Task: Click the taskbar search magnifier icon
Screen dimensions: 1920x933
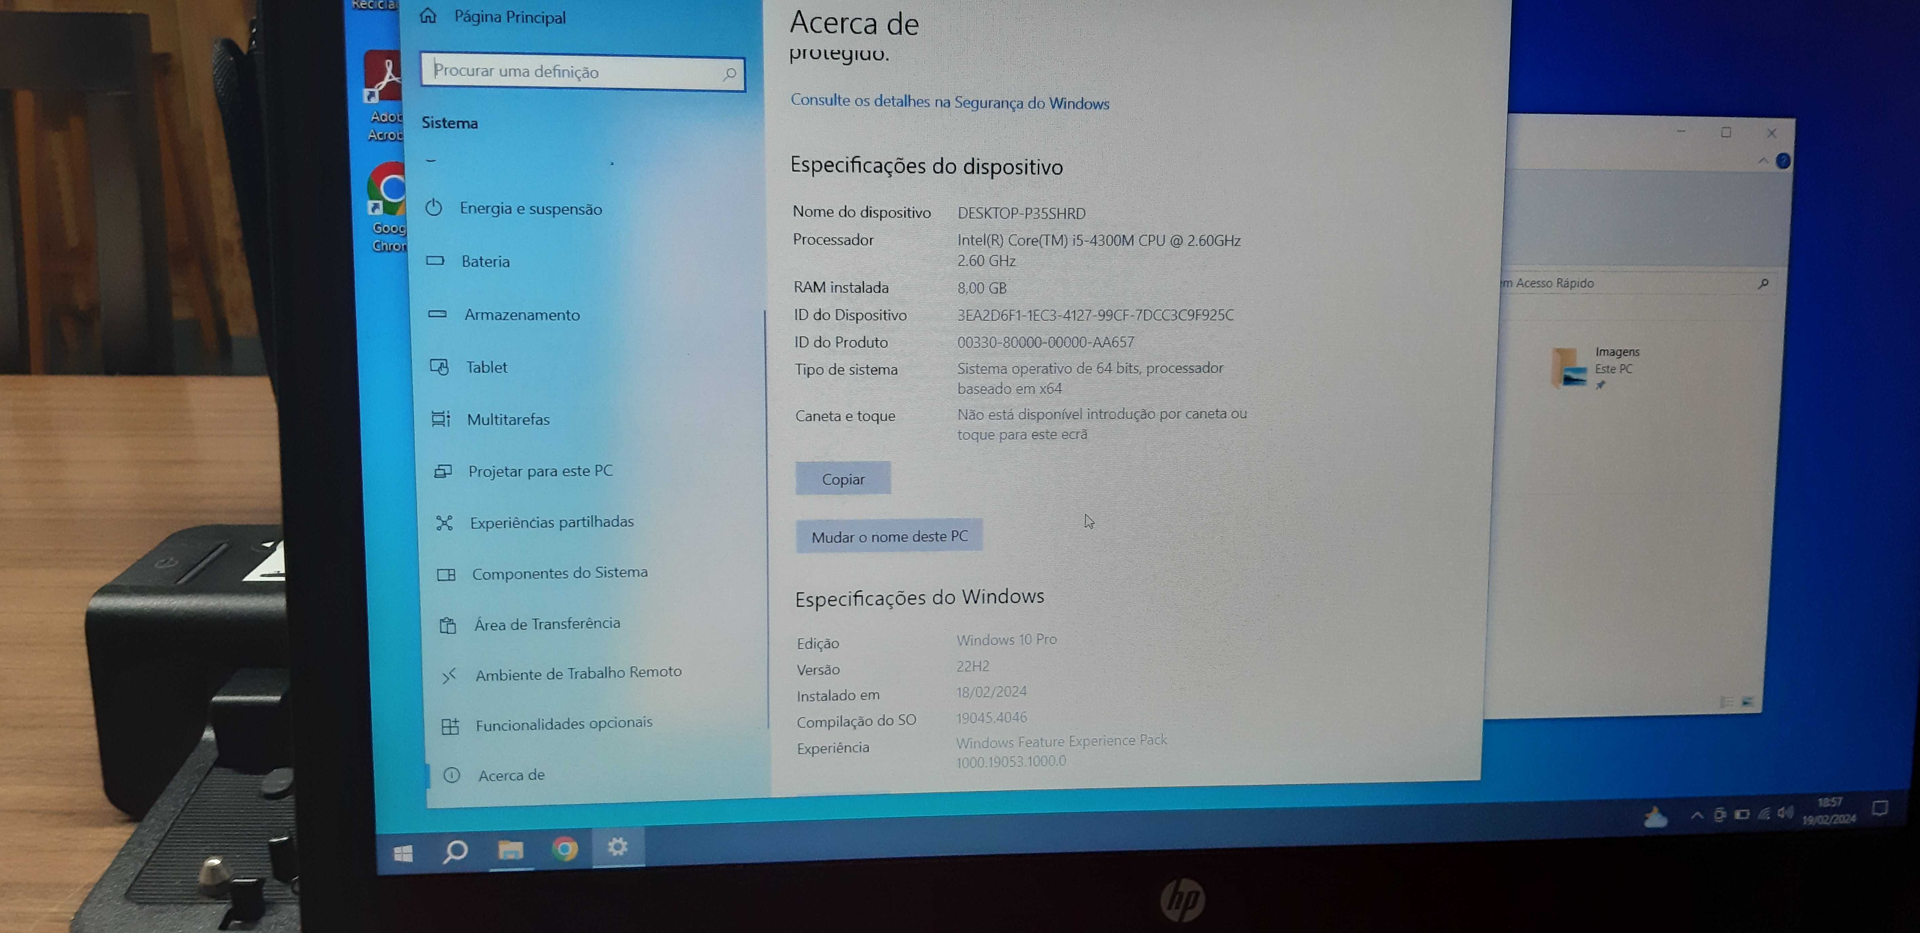Action: click(455, 851)
